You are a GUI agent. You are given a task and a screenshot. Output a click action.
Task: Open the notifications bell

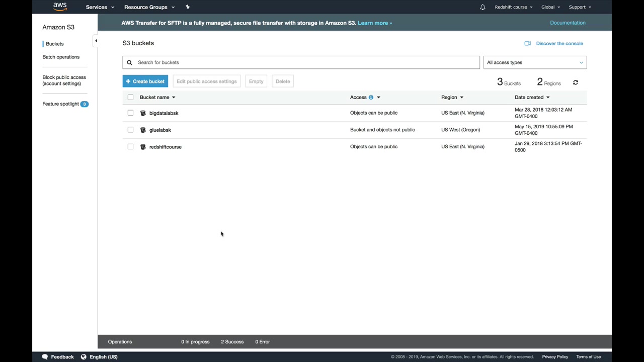coord(482,7)
